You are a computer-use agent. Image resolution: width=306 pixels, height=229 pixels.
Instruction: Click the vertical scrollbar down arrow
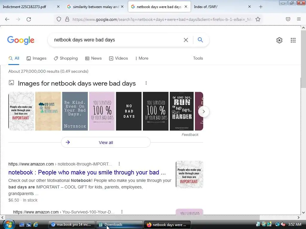[303, 212]
